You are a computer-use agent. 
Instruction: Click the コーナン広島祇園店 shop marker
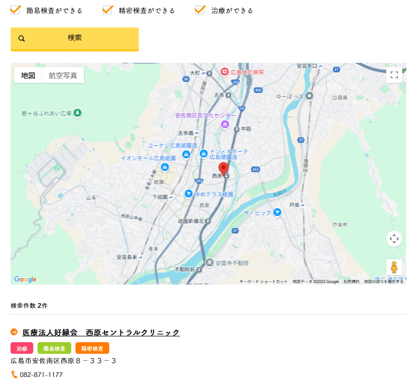[x=186, y=154]
